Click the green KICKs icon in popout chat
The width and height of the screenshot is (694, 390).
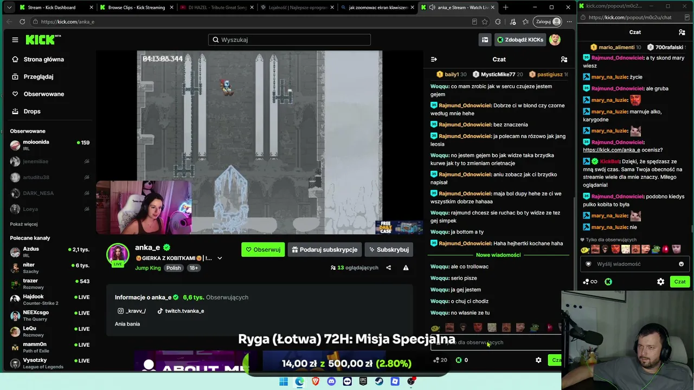coord(608,282)
